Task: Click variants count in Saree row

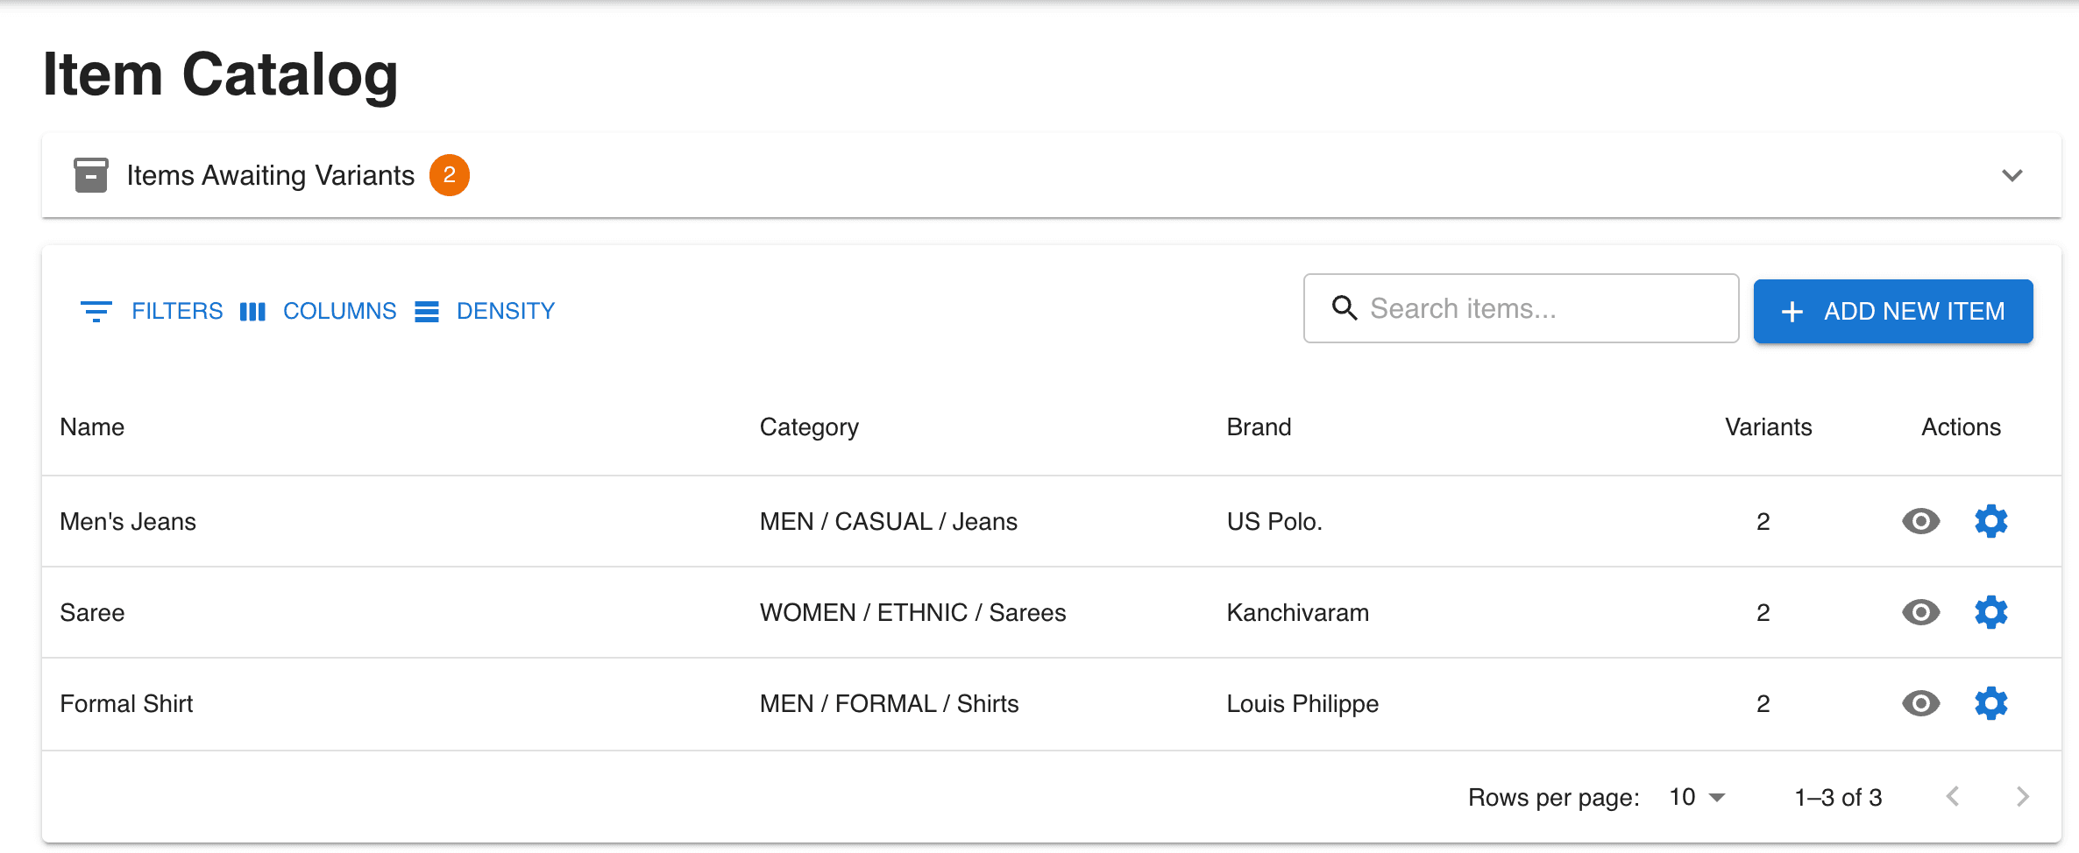Action: [x=1763, y=612]
